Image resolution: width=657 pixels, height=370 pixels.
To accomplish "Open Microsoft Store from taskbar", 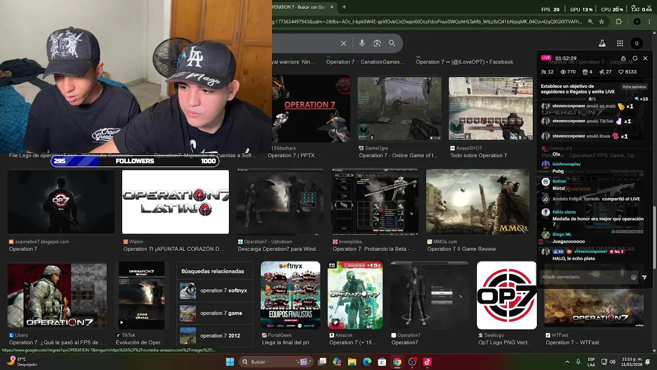I will (x=382, y=362).
